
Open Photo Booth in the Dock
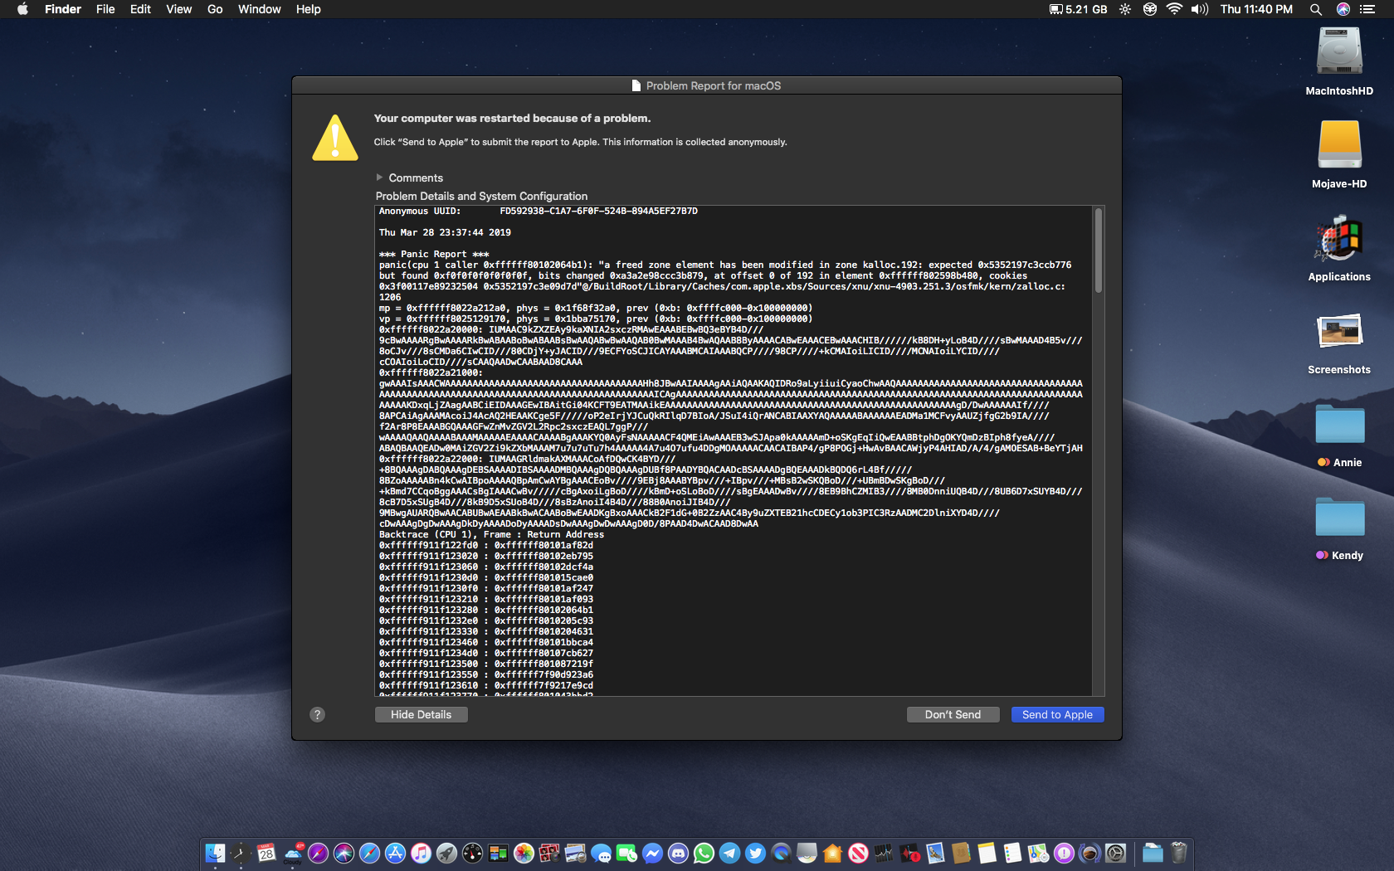point(549,853)
